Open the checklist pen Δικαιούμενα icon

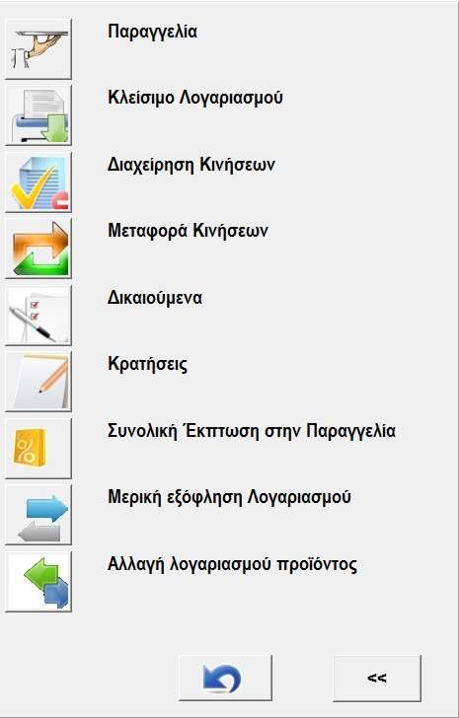click(x=38, y=315)
